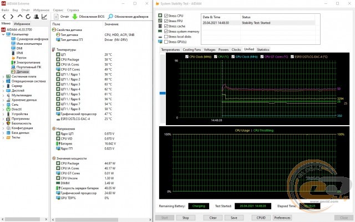Select Портативный ПК tree item

(x=29, y=67)
